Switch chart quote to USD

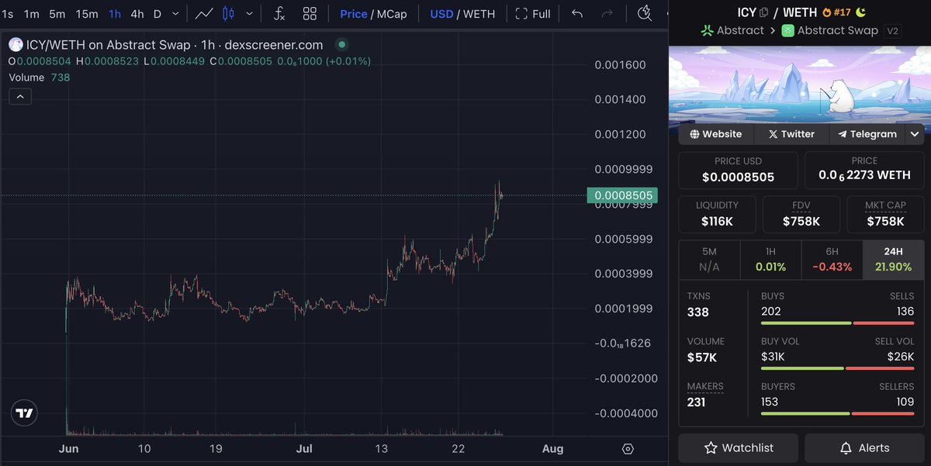pos(441,14)
